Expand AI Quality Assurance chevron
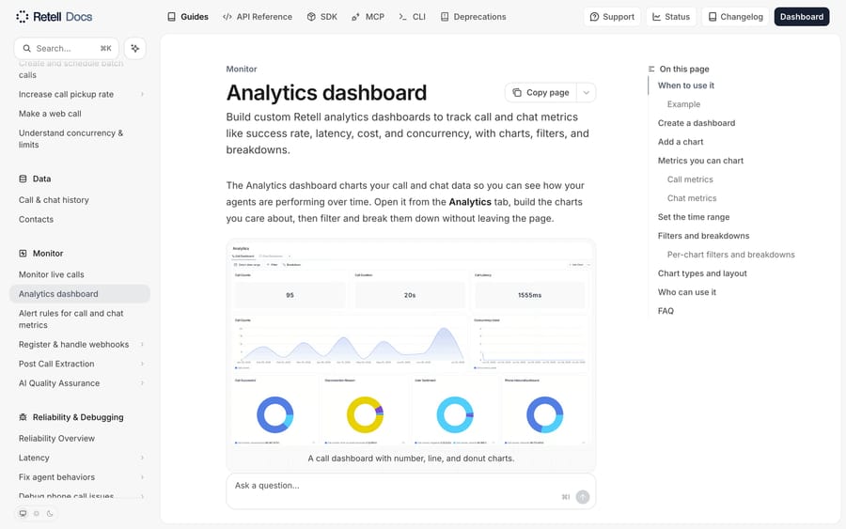The height and width of the screenshot is (529, 846). (143, 383)
